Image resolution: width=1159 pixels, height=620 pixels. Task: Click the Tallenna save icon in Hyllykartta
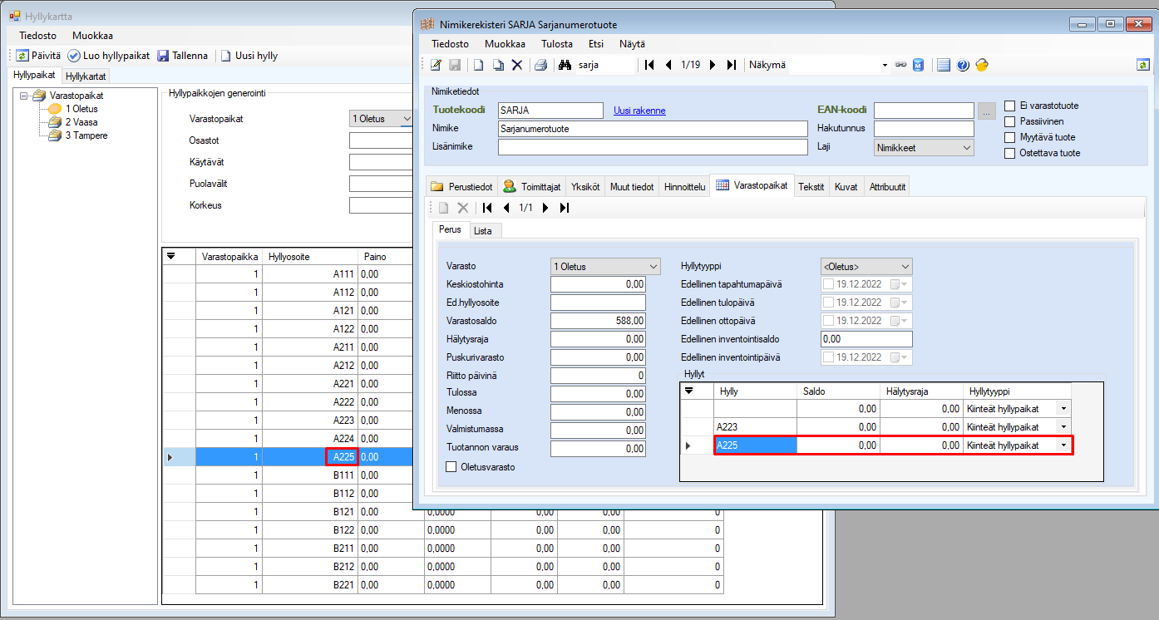pyautogui.click(x=163, y=56)
